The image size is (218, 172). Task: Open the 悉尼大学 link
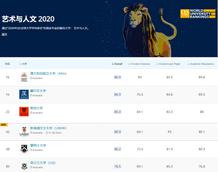click(36, 108)
